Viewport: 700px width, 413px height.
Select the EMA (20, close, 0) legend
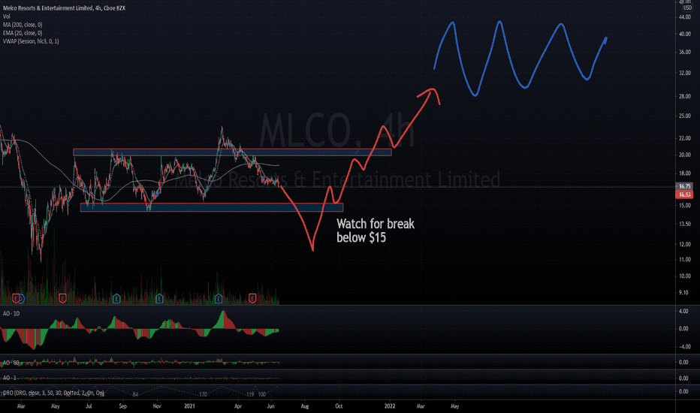click(x=23, y=33)
